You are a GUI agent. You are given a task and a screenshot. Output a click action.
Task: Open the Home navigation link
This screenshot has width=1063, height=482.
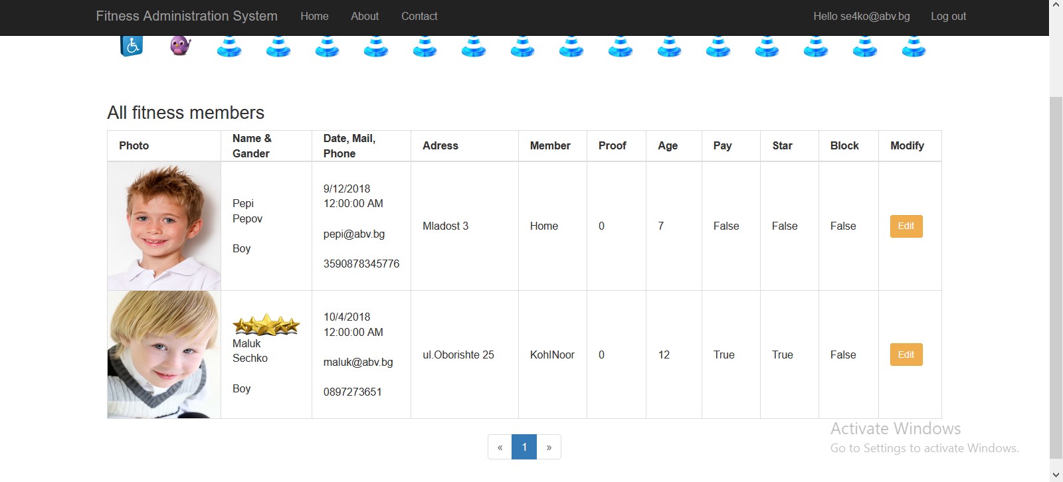pos(314,16)
